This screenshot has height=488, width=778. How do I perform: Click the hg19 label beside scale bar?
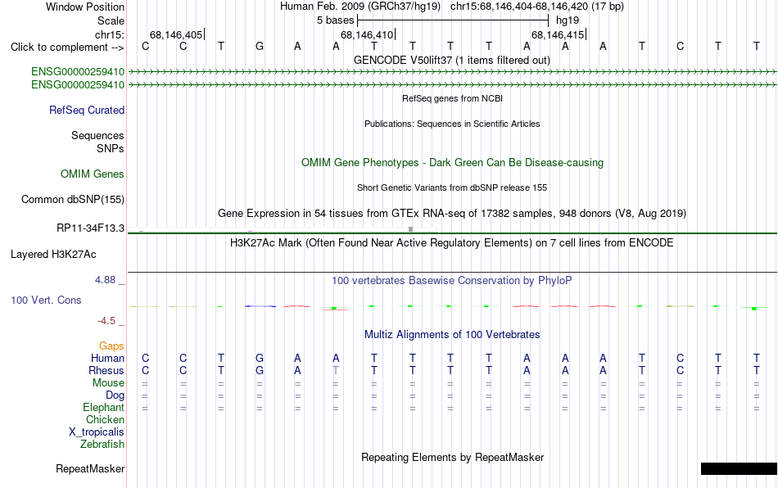(x=568, y=20)
